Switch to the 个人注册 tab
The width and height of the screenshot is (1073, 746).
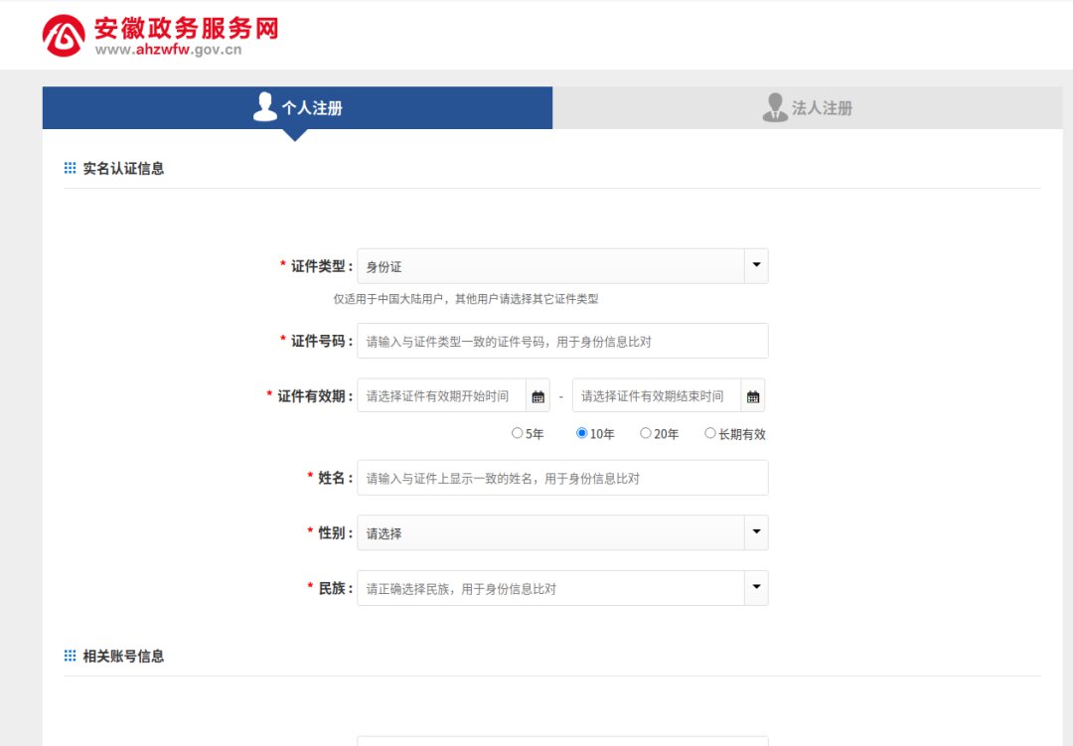[x=297, y=107]
